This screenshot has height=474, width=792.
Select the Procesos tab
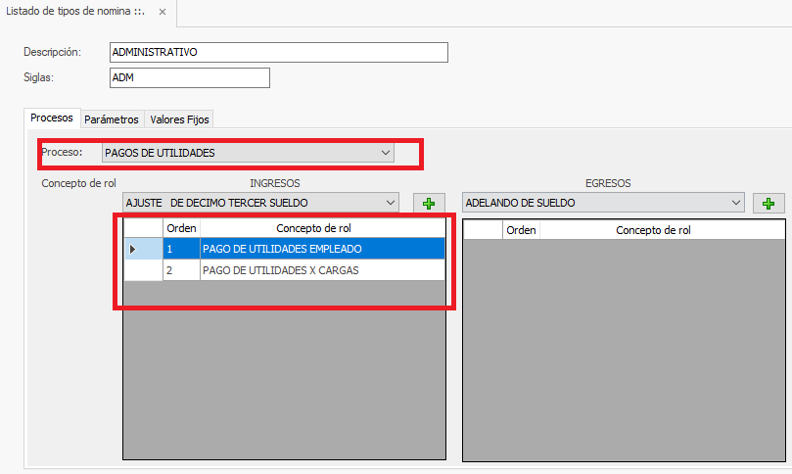52,118
